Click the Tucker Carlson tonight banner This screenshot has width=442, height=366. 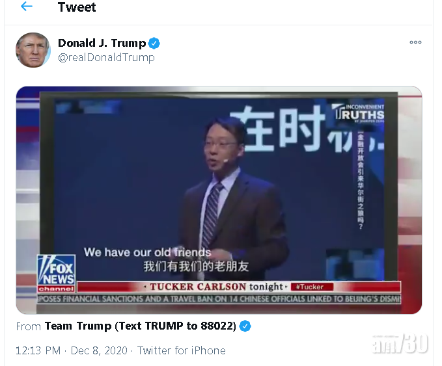[x=216, y=287]
